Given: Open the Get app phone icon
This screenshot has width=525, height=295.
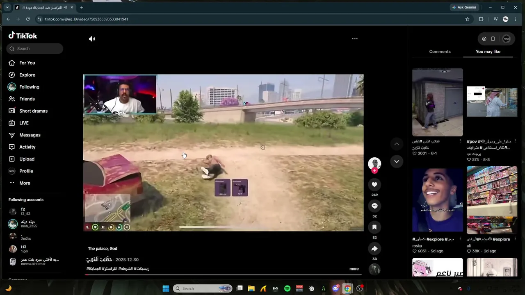Looking at the screenshot, I should pos(493,39).
